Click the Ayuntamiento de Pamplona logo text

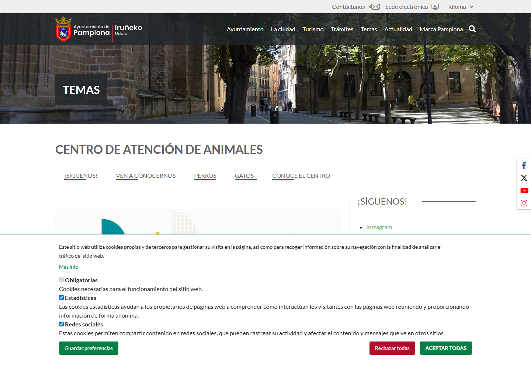click(91, 31)
